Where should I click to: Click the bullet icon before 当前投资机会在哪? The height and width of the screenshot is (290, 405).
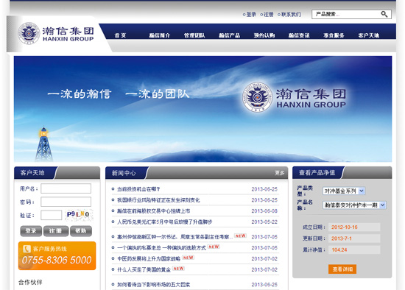pos(113,189)
